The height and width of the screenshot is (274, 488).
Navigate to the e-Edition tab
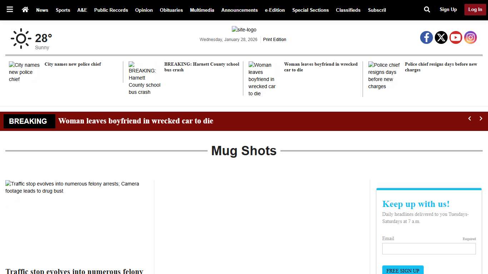point(275,10)
